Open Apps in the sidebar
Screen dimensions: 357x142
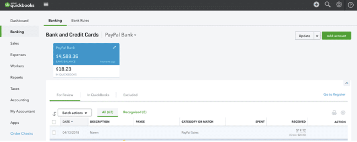coord(14,123)
